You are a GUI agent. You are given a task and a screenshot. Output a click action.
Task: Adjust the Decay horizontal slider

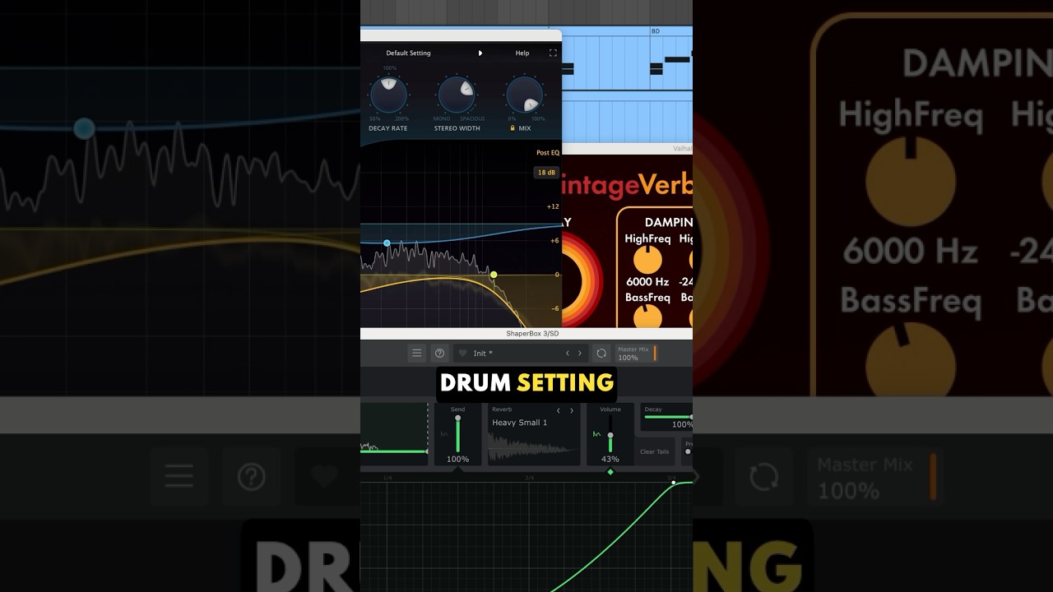(x=667, y=417)
